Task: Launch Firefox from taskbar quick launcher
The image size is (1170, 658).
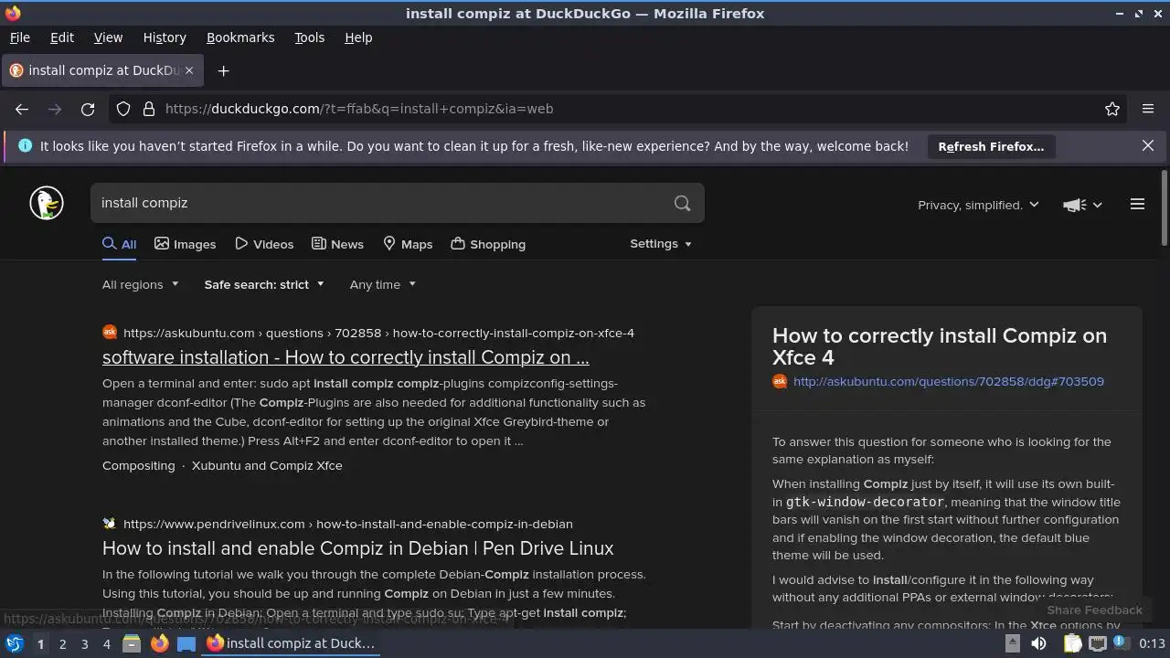Action: coord(159,643)
